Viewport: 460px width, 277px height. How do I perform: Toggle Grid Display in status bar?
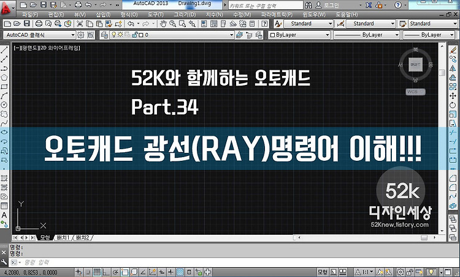tap(97, 272)
